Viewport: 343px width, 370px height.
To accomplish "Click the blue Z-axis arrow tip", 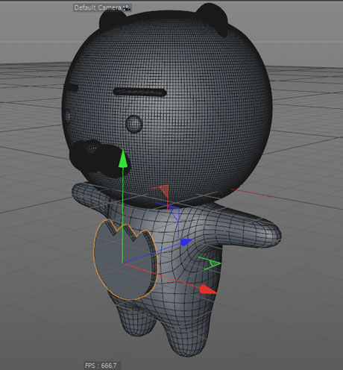I will coord(186,242).
